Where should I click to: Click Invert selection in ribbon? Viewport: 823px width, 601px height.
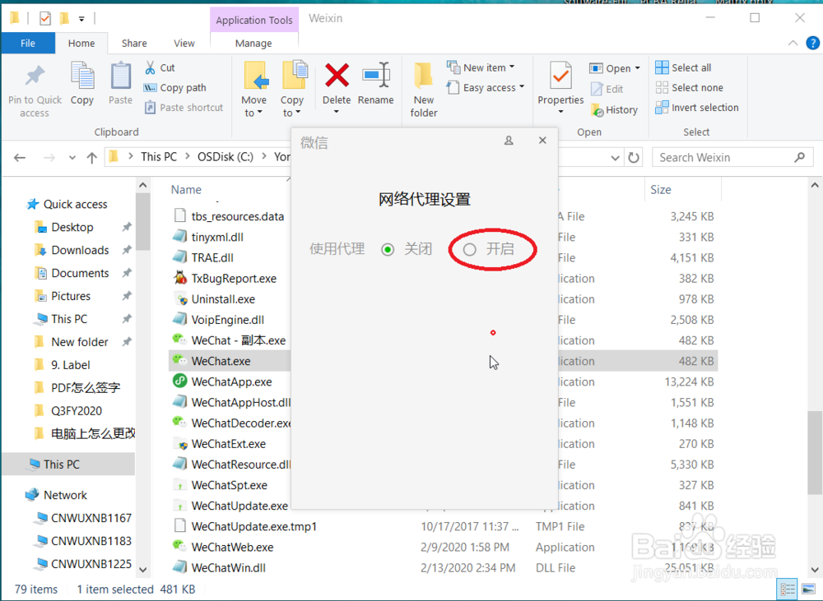tap(697, 108)
